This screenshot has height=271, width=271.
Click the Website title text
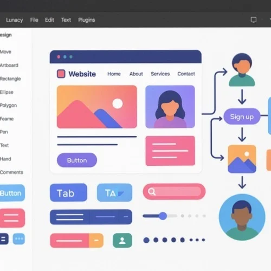82,74
